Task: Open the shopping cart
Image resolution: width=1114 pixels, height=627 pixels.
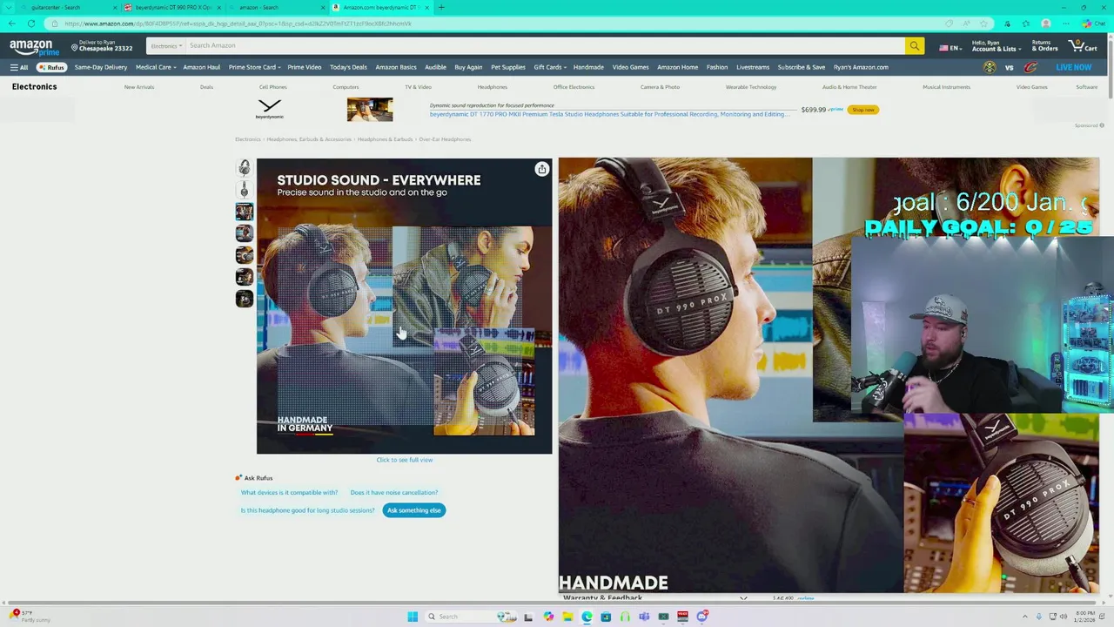Action: pyautogui.click(x=1083, y=46)
